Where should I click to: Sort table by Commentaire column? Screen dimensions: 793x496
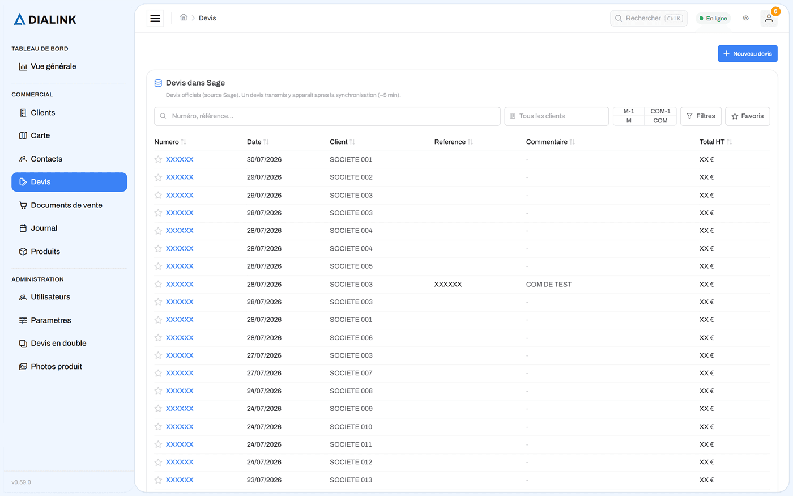coord(551,142)
